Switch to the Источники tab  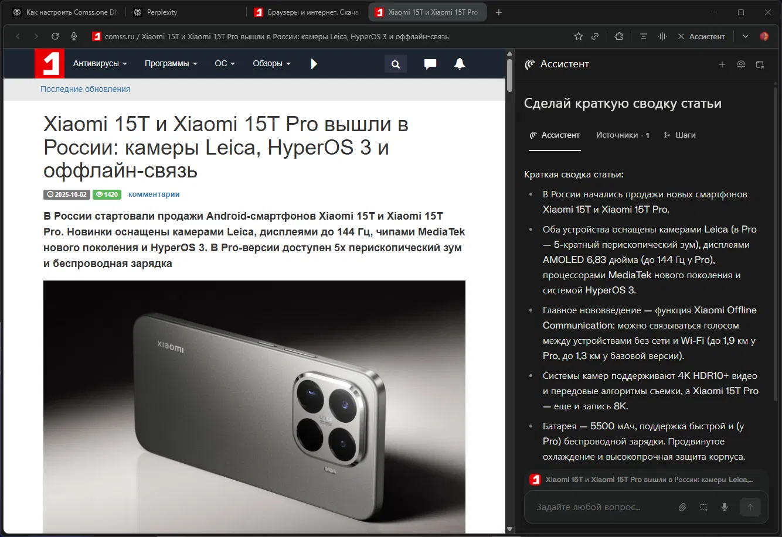coord(623,135)
